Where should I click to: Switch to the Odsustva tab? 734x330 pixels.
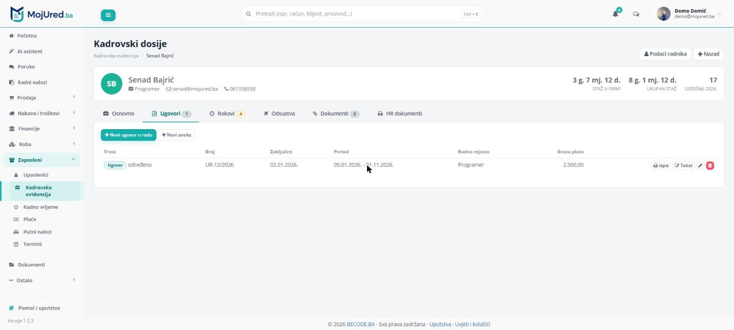tap(279, 114)
